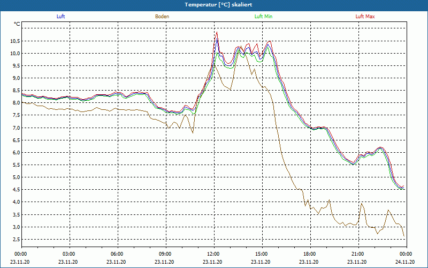This screenshot has width=428, height=268.
Task: Click the 2,5 y-axis value
Action: point(17,239)
